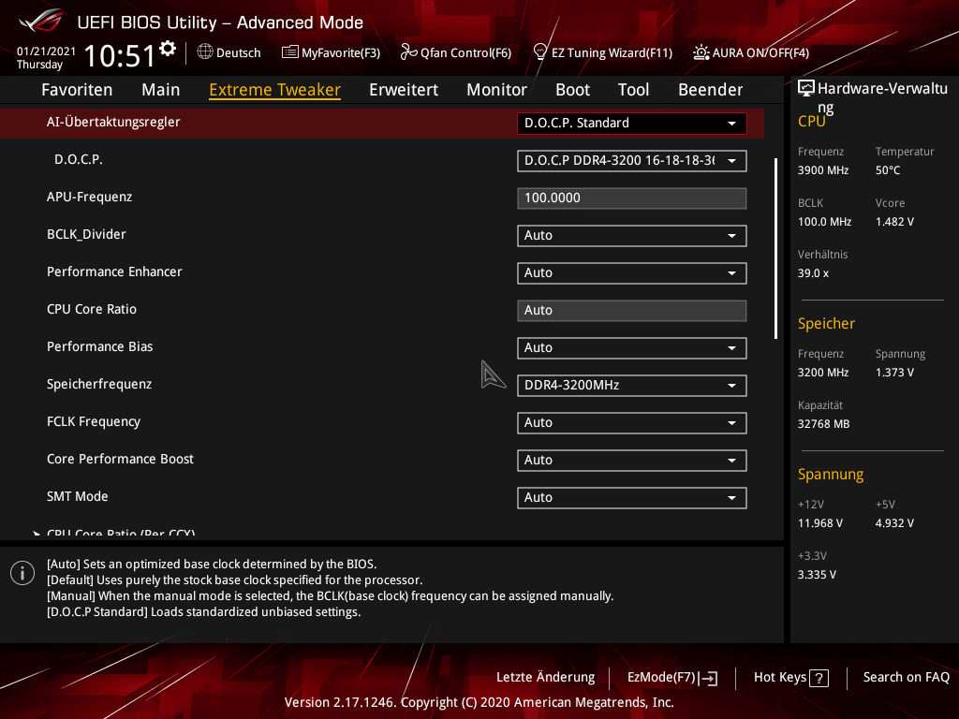This screenshot has width=959, height=719.
Task: Select the APU-Frequenz label
Action: pos(89,197)
